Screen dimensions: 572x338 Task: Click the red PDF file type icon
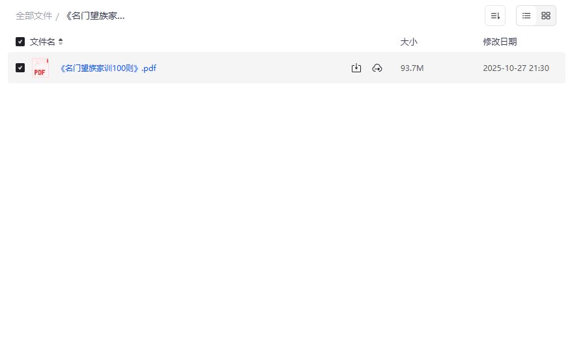[40, 68]
